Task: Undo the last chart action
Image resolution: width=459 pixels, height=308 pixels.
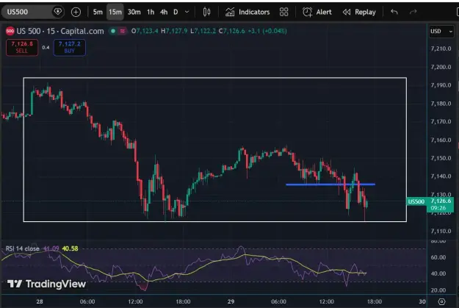Action: click(394, 12)
